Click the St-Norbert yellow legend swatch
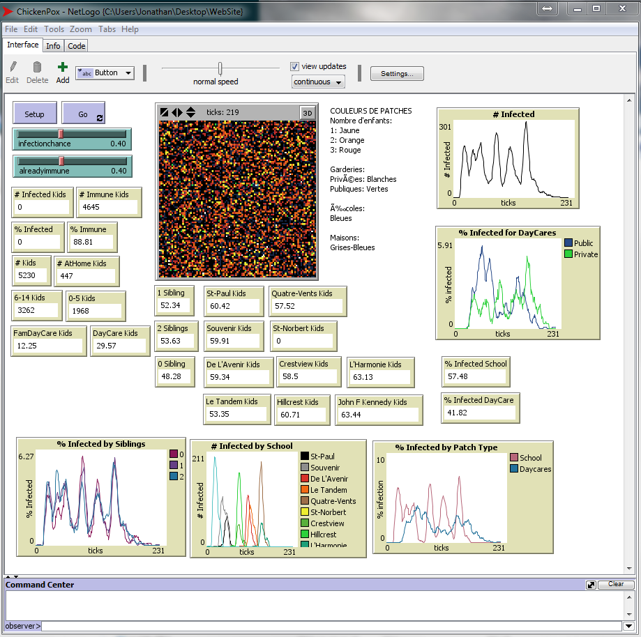641x637 pixels. coord(305,512)
